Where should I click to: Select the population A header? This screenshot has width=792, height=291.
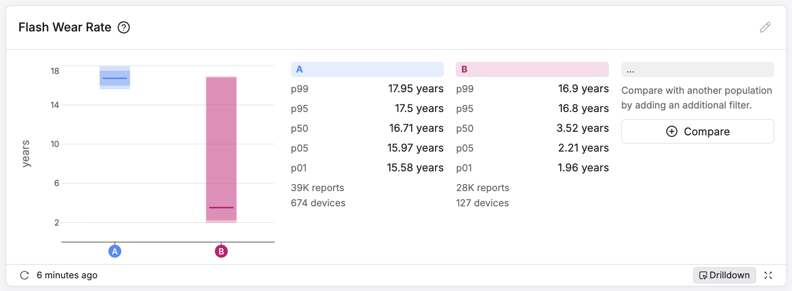[x=367, y=69]
